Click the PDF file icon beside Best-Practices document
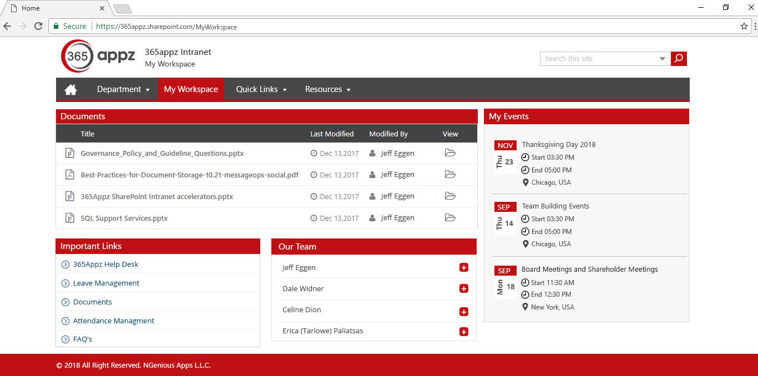The image size is (758, 376). 70,175
